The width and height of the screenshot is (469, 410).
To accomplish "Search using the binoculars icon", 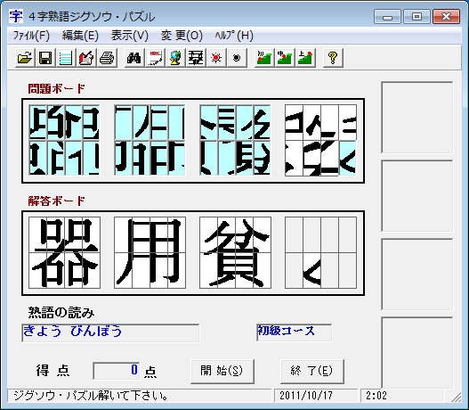I will 134,58.
